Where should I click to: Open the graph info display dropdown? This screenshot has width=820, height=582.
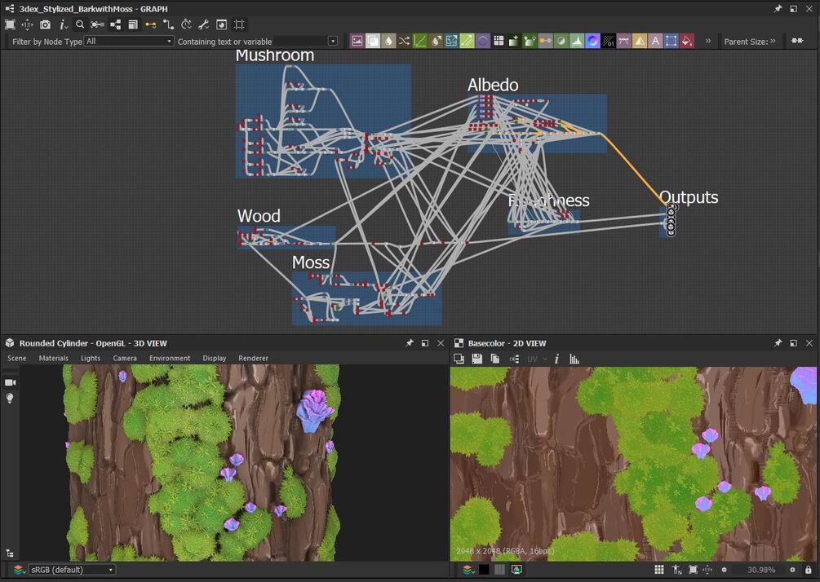pyautogui.click(x=64, y=24)
